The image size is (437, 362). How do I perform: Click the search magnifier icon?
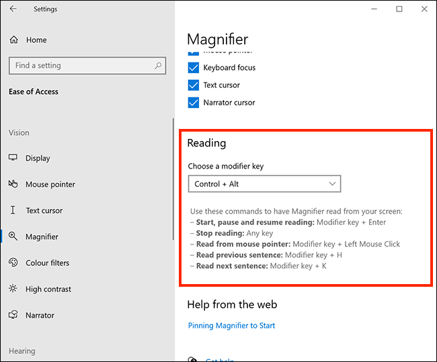(x=158, y=66)
